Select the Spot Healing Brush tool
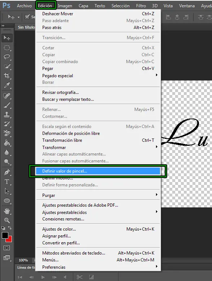The image size is (212, 281). tap(7, 96)
